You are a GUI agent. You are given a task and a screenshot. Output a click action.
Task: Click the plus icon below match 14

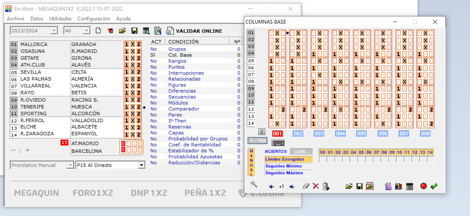coord(28,150)
